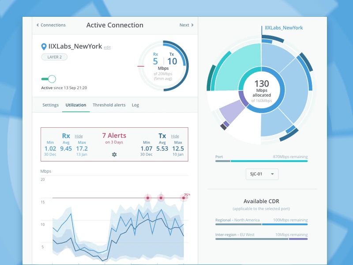Screen dimensions: 353x265
Task: Edit the IIXLabs_NewYork connection name
Action: (107, 47)
